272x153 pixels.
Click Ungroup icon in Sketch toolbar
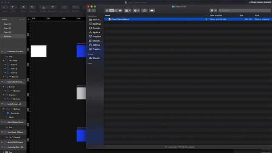[x=32, y=7]
